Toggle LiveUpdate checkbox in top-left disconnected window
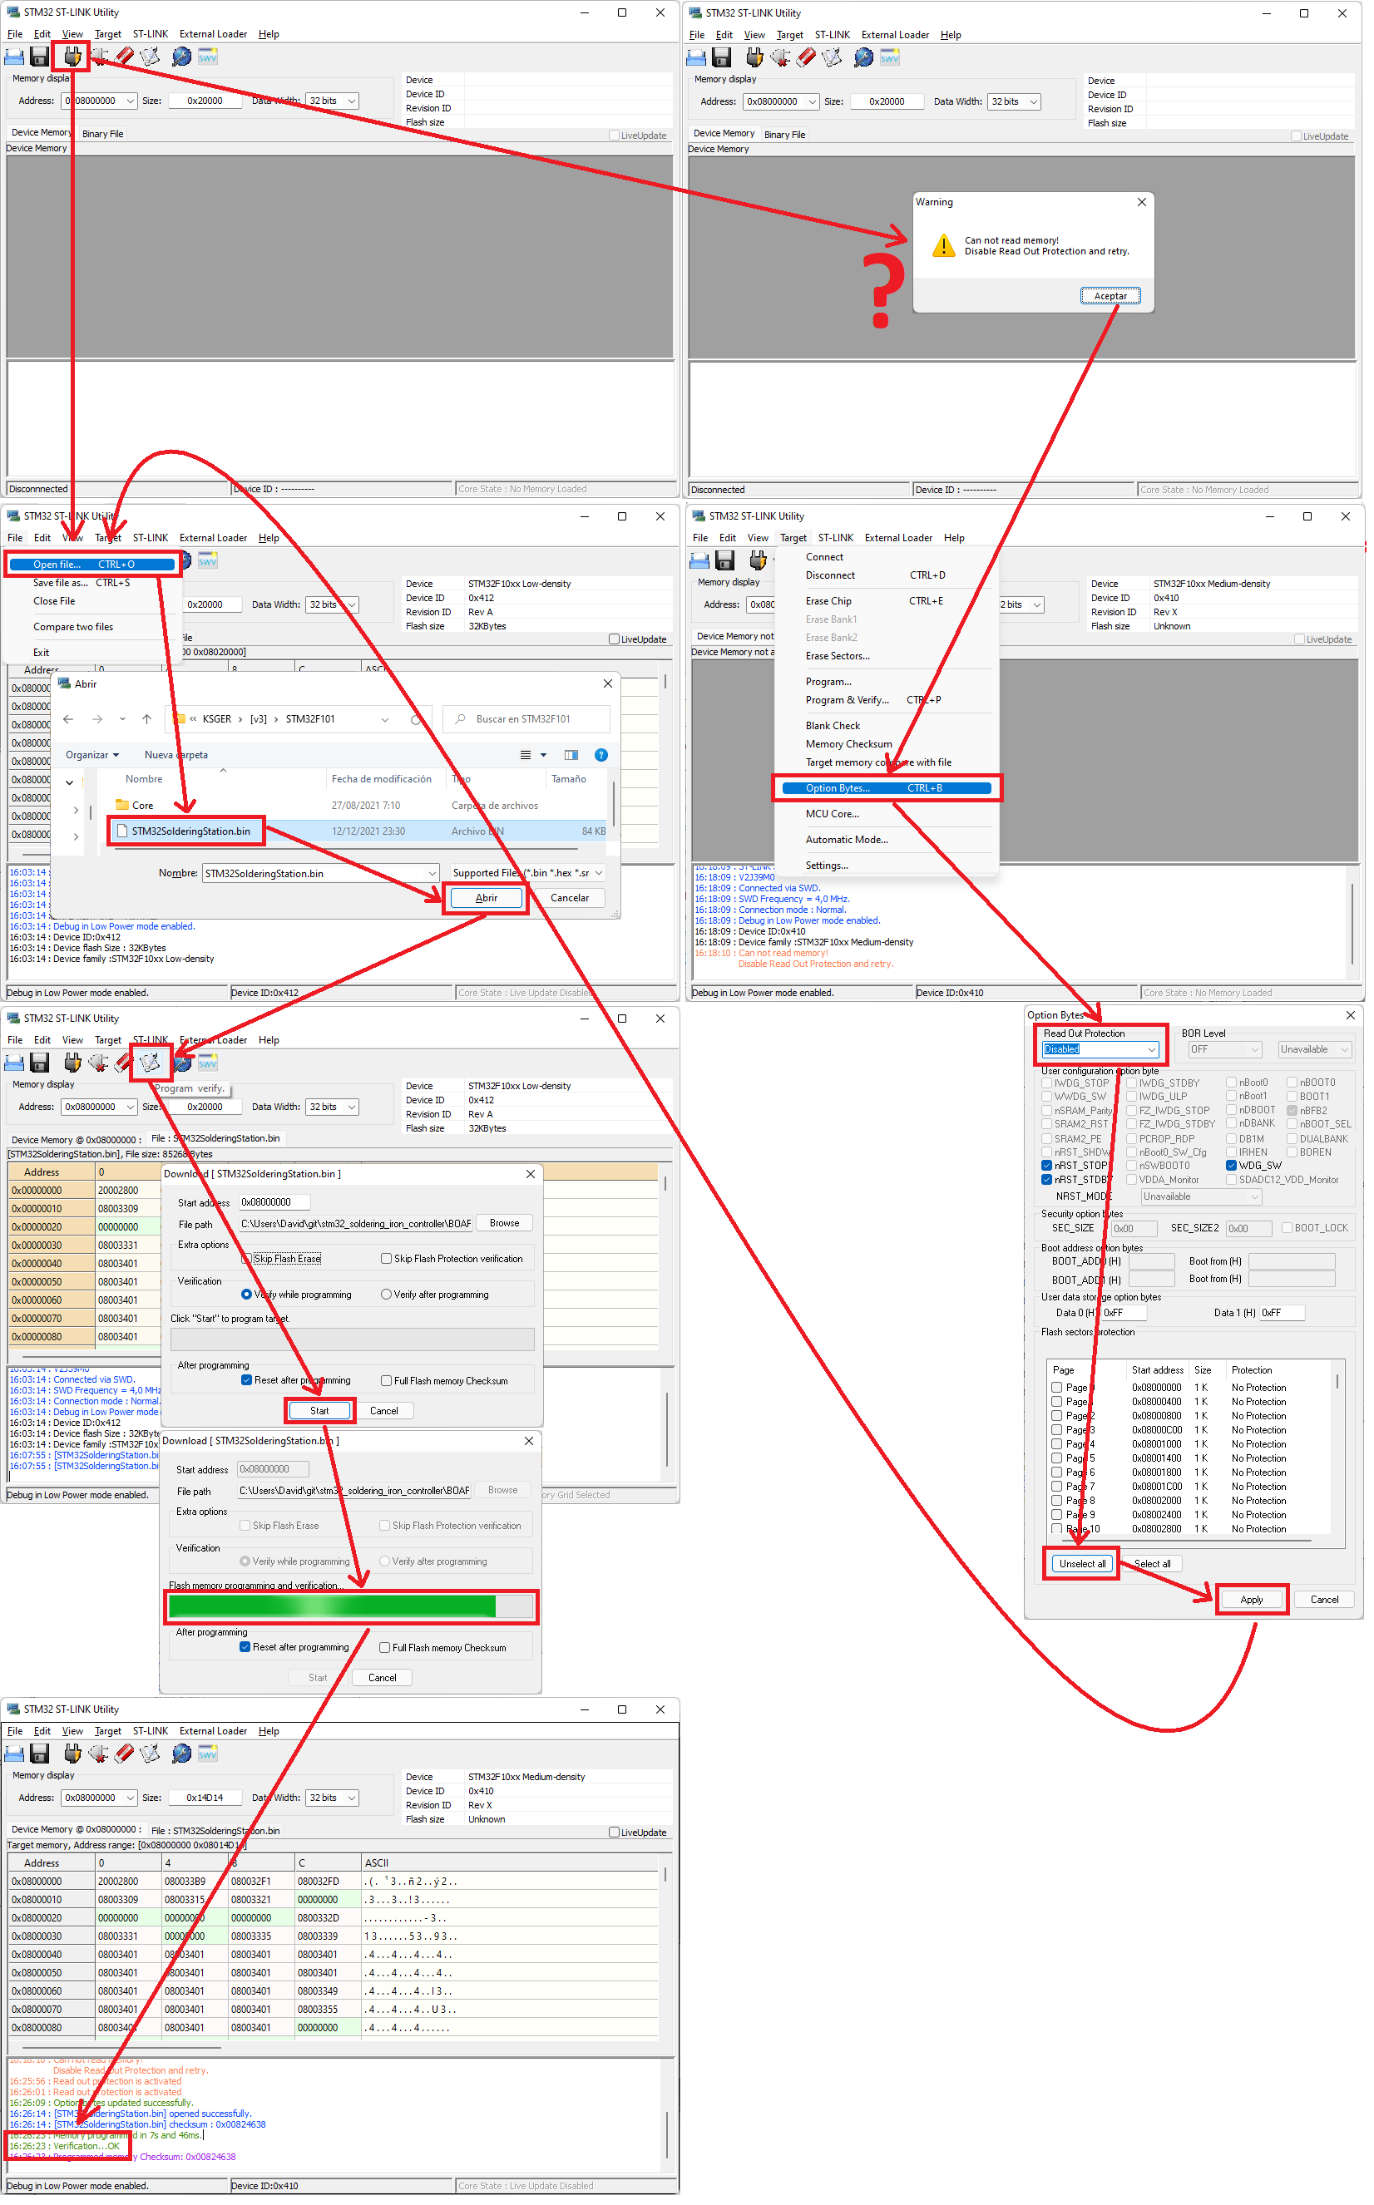This screenshot has width=1374, height=2205. [x=615, y=136]
